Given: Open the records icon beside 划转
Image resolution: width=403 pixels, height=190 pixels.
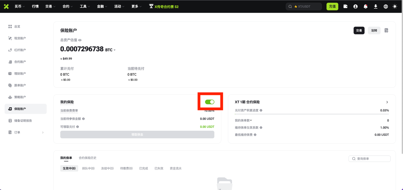Looking at the screenshot, I should pyautogui.click(x=386, y=31).
